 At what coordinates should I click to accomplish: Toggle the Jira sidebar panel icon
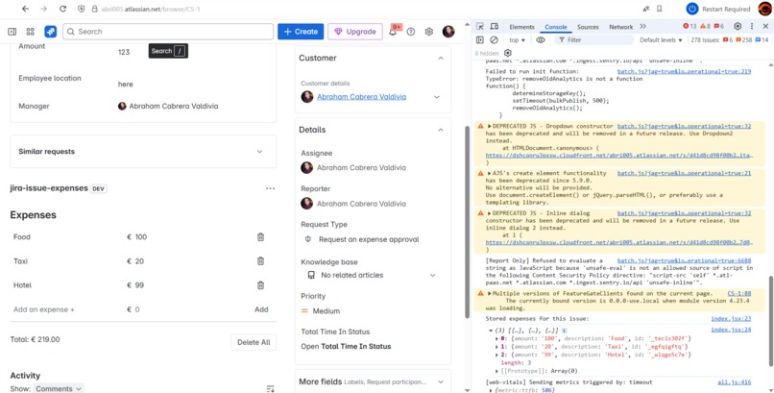(12, 32)
